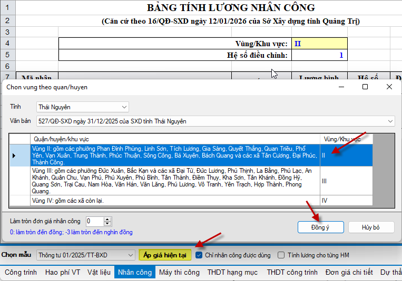Increase the rounding value with up arrow
This screenshot has width=402, height=281.
107,219
